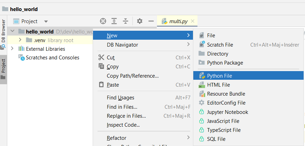Screen dimensions: 305x146
Task: Open the DB Navigator submenu
Action: [122, 45]
